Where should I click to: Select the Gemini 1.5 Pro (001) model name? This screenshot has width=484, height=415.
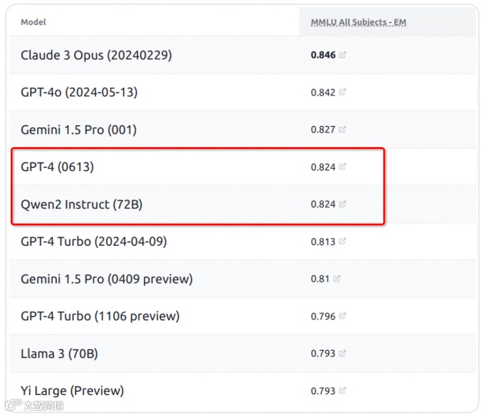(x=79, y=130)
